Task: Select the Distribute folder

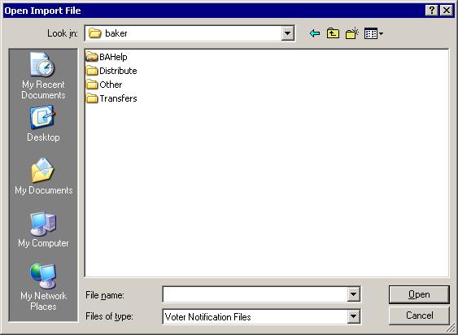Action: pyautogui.click(x=111, y=71)
